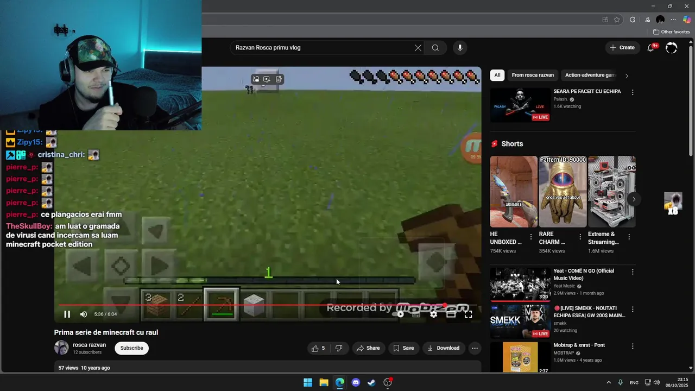Open Yeat COMË N GO music video
This screenshot has width=695, height=391.
(520, 284)
